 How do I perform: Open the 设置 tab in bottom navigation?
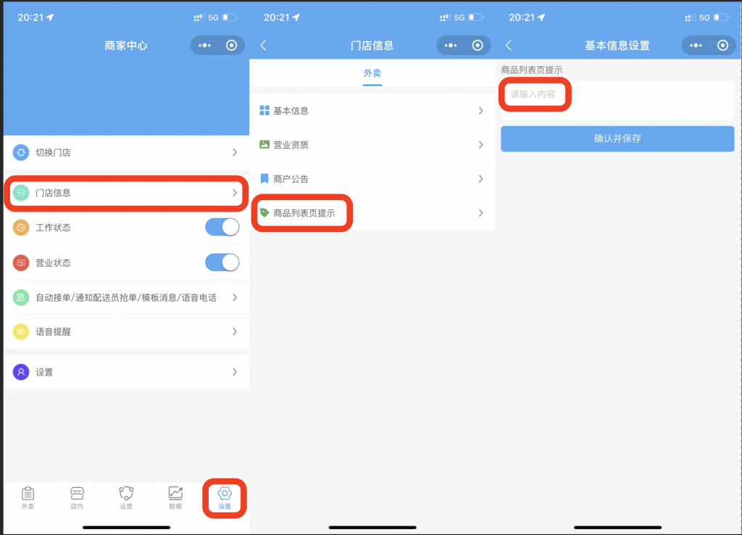point(225,497)
